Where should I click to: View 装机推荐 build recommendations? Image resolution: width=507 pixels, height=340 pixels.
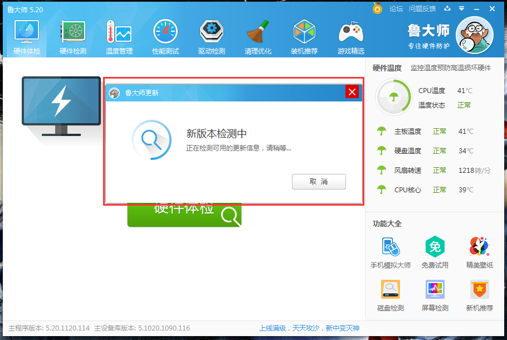304,36
